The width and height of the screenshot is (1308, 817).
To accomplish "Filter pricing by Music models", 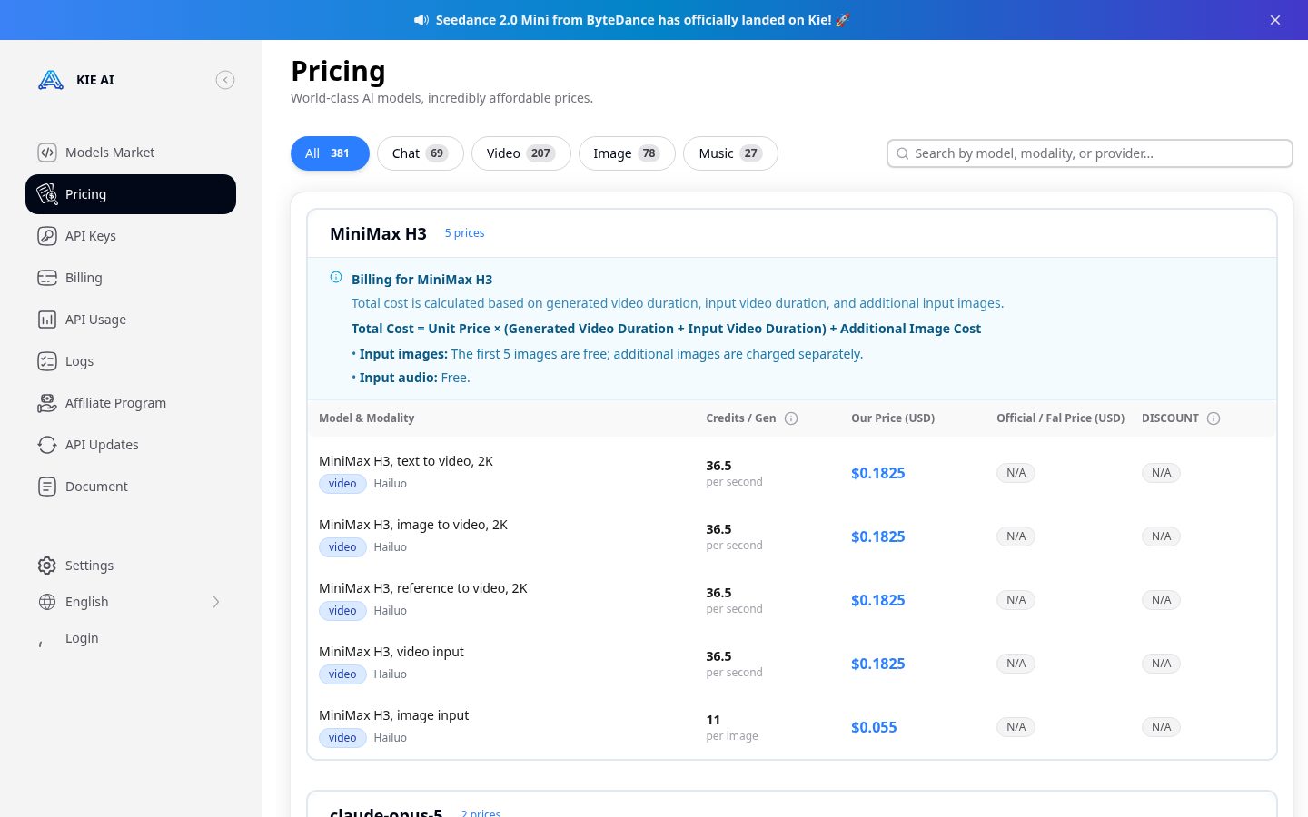I will [x=730, y=153].
